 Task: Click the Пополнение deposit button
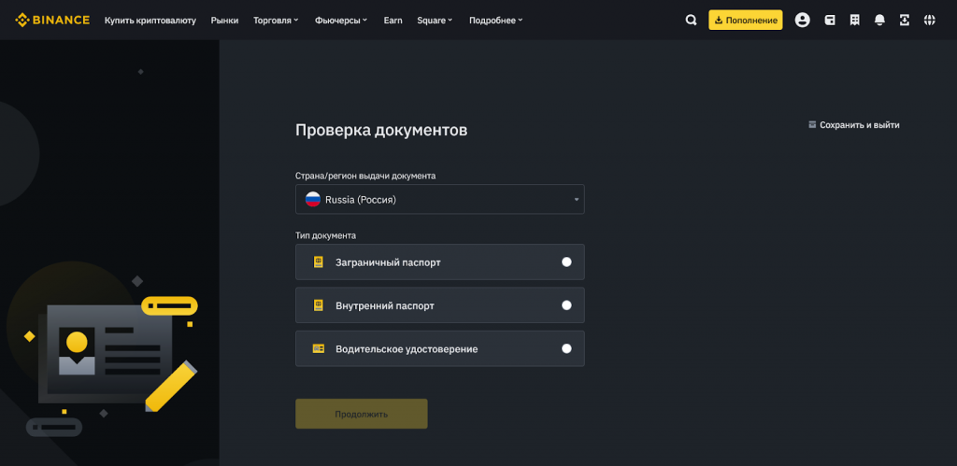(x=745, y=21)
